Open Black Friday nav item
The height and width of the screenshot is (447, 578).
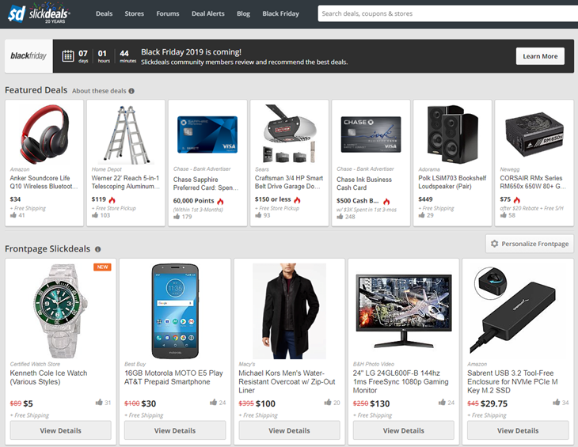280,13
